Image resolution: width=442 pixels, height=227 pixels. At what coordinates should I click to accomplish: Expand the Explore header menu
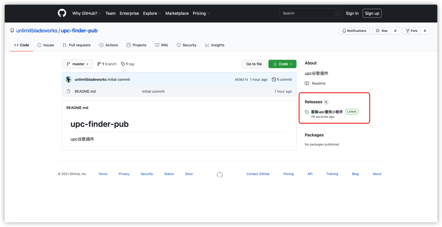152,13
